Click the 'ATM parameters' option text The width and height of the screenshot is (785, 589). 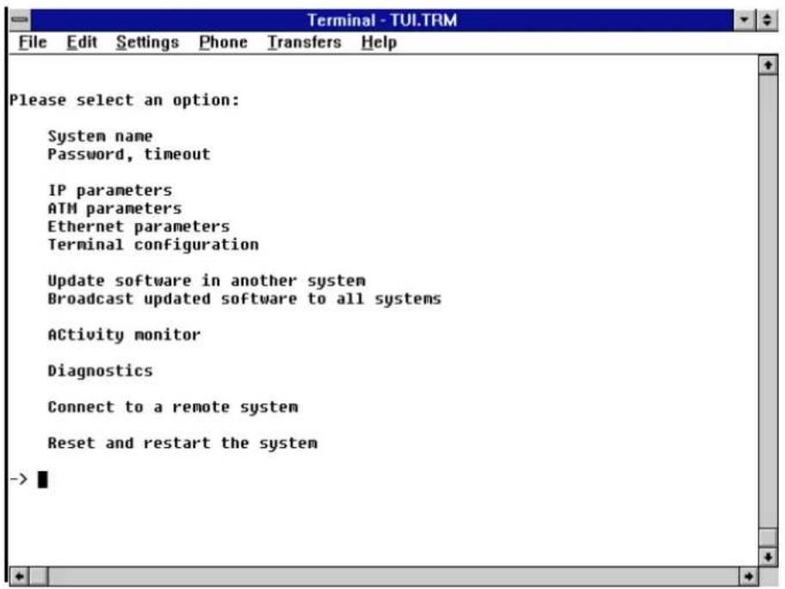pyautogui.click(x=114, y=208)
